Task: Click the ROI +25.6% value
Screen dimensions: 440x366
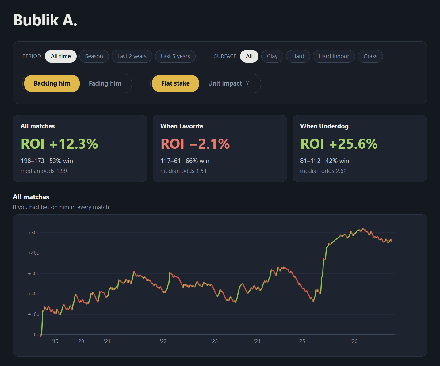Action: coord(339,143)
